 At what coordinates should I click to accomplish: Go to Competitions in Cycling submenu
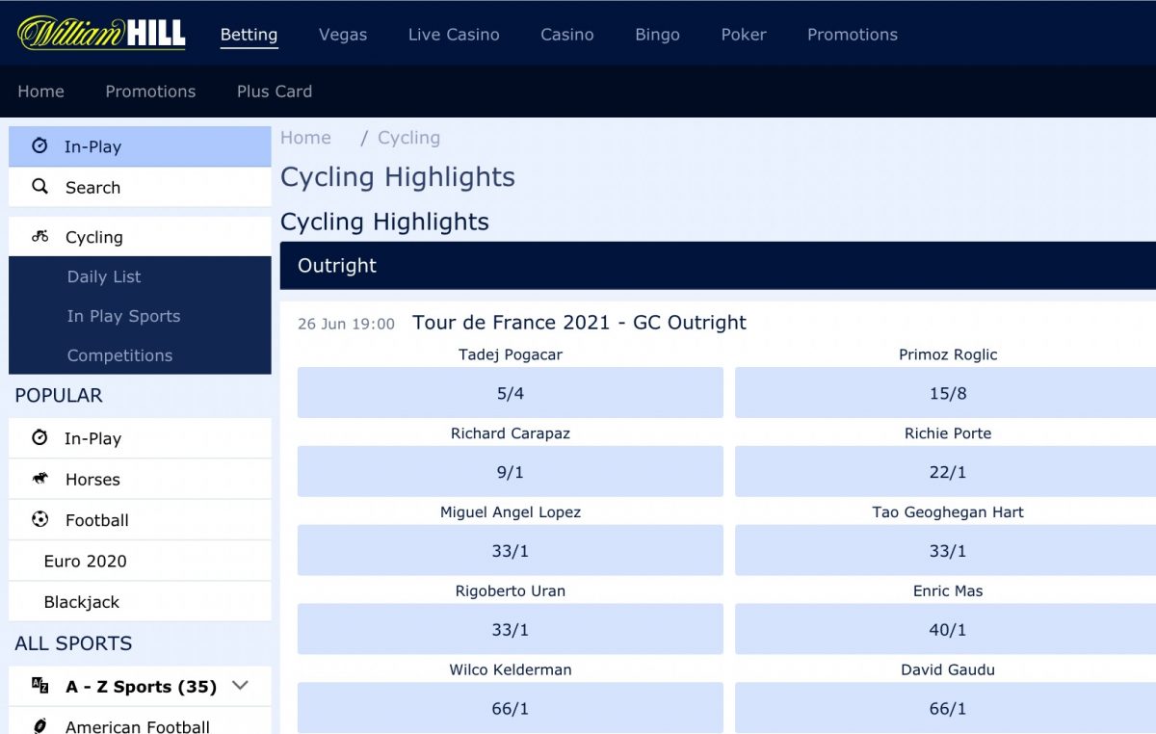(119, 355)
